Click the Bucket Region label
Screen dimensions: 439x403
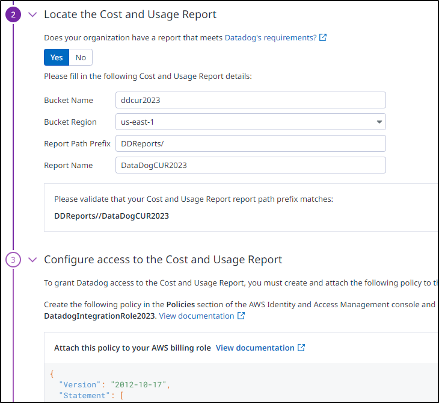tap(70, 122)
